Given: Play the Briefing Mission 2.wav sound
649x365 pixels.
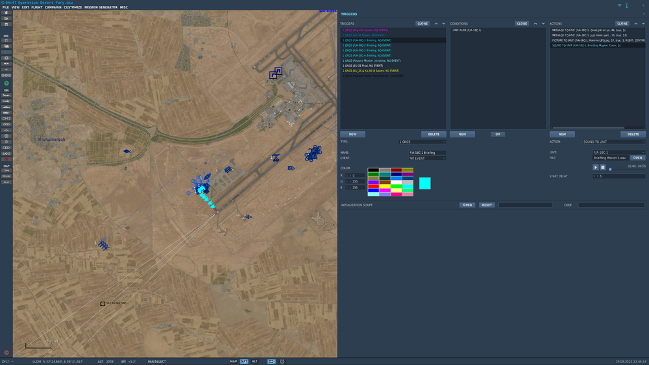Looking at the screenshot, I should point(596,168).
